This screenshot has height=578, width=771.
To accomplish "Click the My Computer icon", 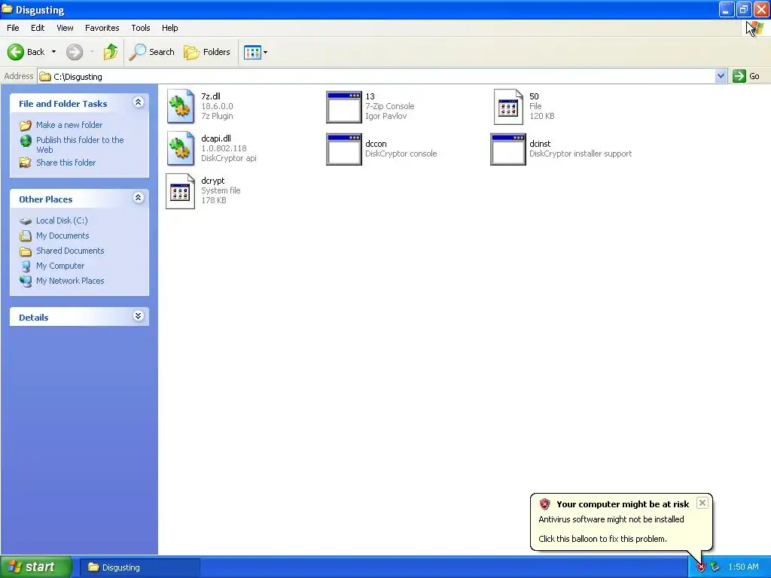I will pos(26,266).
